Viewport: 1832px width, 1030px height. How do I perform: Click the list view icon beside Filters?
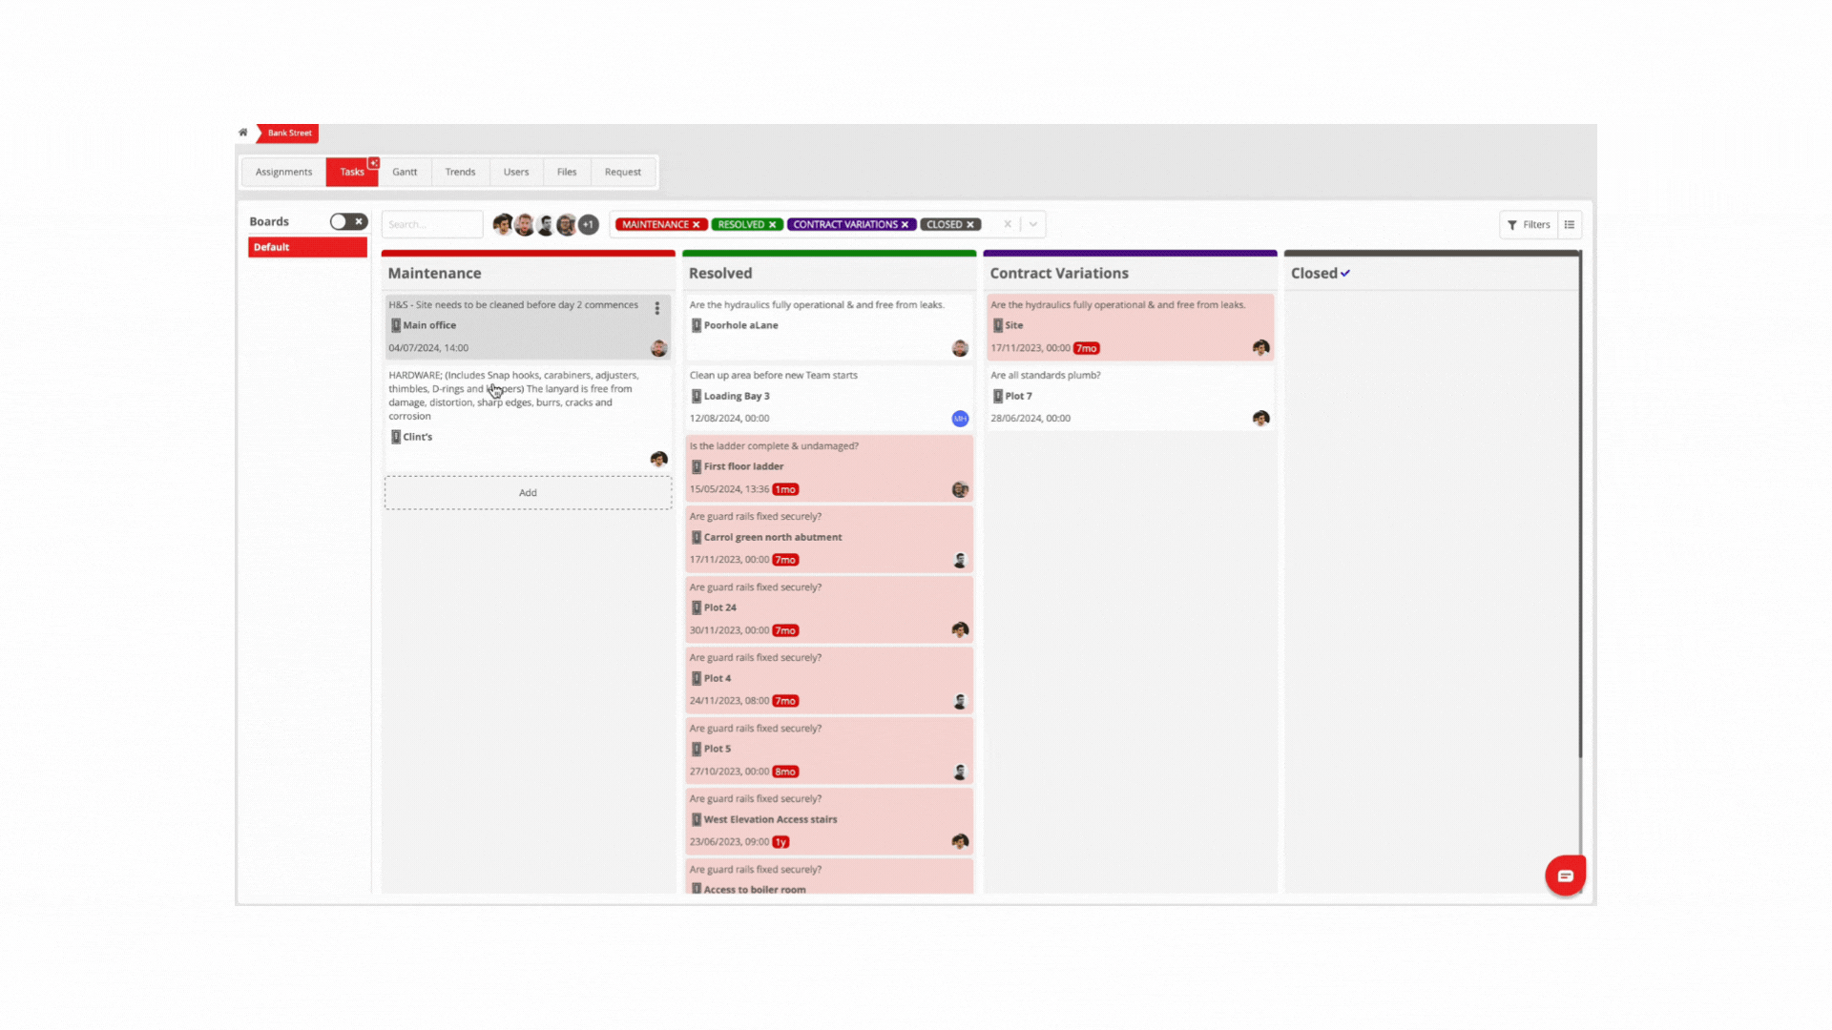(x=1570, y=225)
